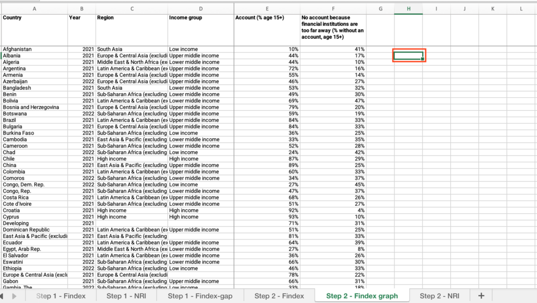Switch to the Step 2 - NRI tab

click(439, 296)
